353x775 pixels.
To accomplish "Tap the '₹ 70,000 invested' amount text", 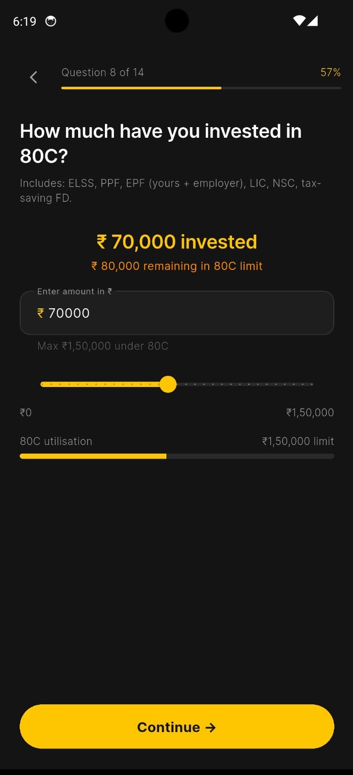I will coord(177,242).
